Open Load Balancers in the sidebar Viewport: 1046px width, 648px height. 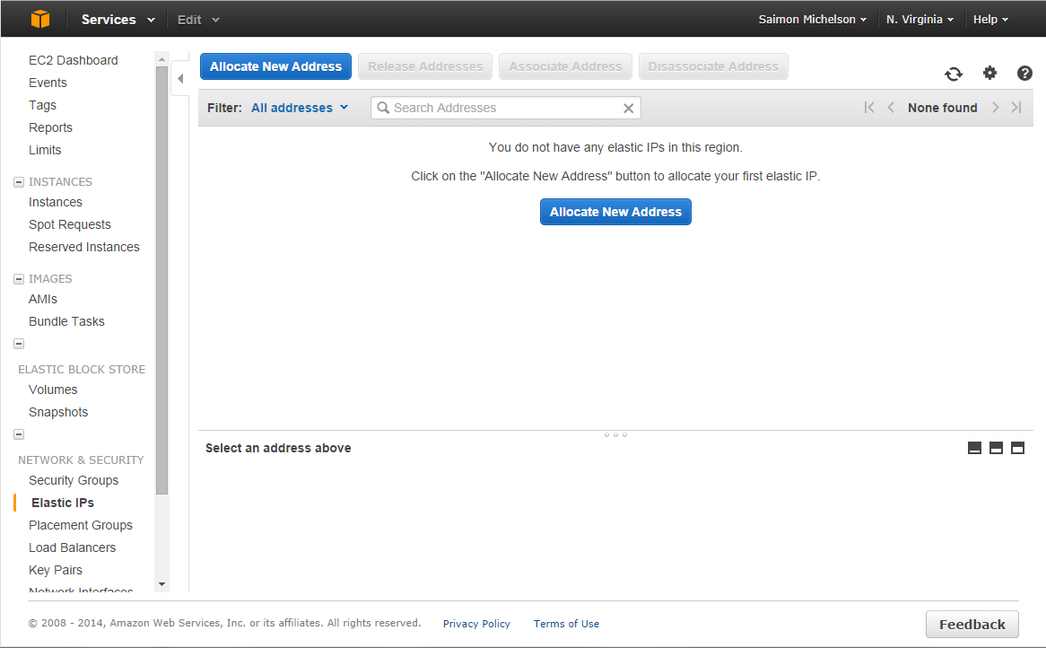pyautogui.click(x=72, y=547)
